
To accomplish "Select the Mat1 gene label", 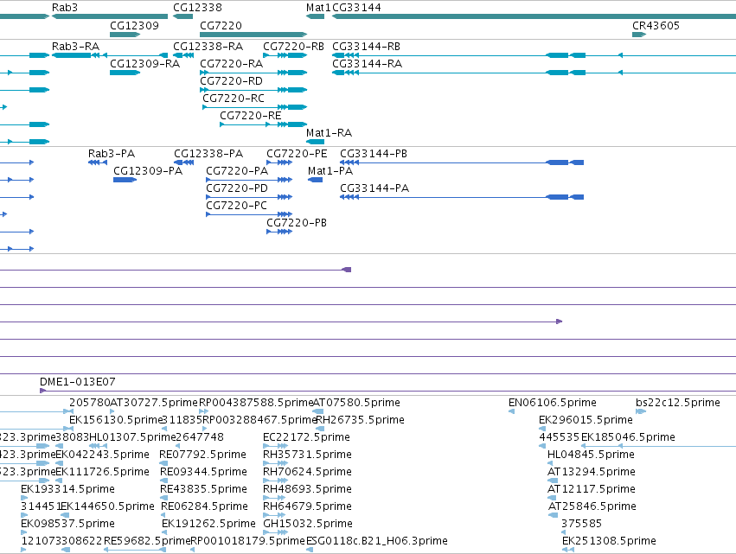I will [x=318, y=8].
